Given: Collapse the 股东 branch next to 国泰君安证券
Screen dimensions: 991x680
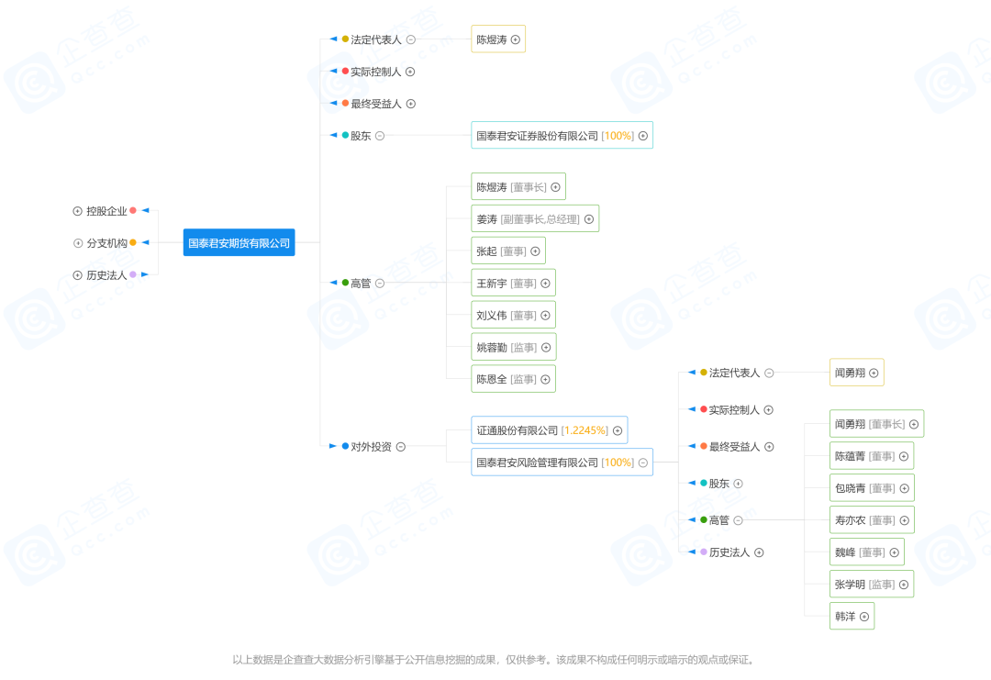Looking at the screenshot, I should 380,136.
